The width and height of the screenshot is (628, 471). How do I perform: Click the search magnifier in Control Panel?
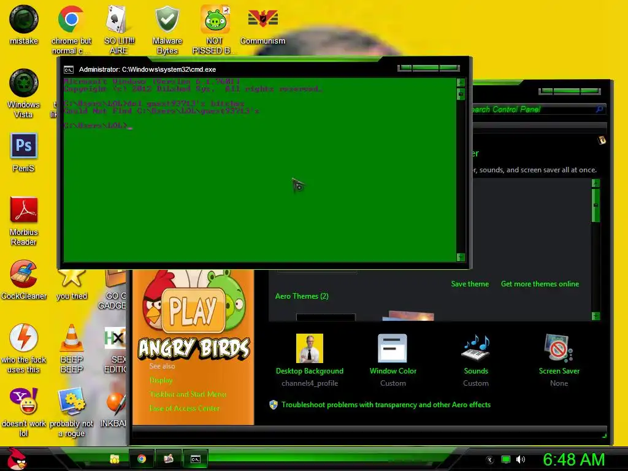[599, 109]
